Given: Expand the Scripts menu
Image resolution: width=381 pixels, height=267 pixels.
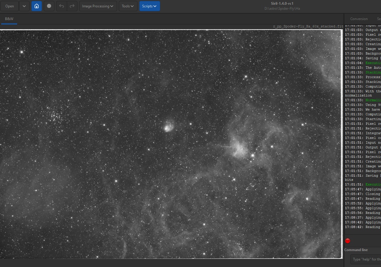Looking at the screenshot, I should (149, 6).
